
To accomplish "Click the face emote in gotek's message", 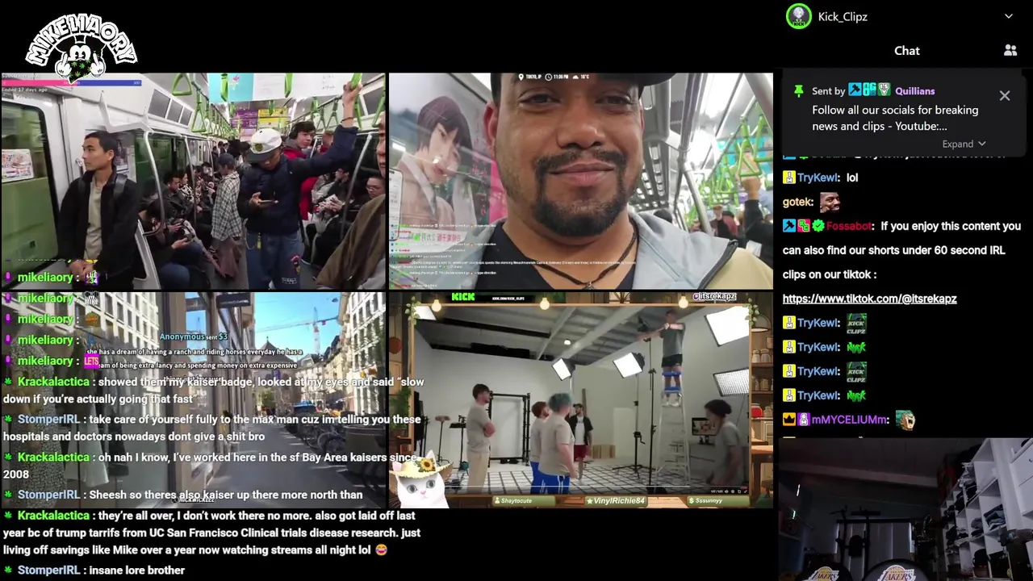I will (830, 202).
